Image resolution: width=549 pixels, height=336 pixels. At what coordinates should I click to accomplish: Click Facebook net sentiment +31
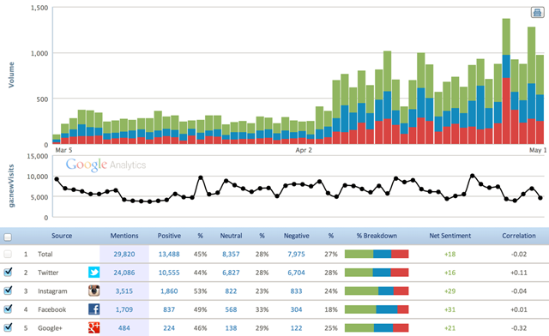click(449, 309)
